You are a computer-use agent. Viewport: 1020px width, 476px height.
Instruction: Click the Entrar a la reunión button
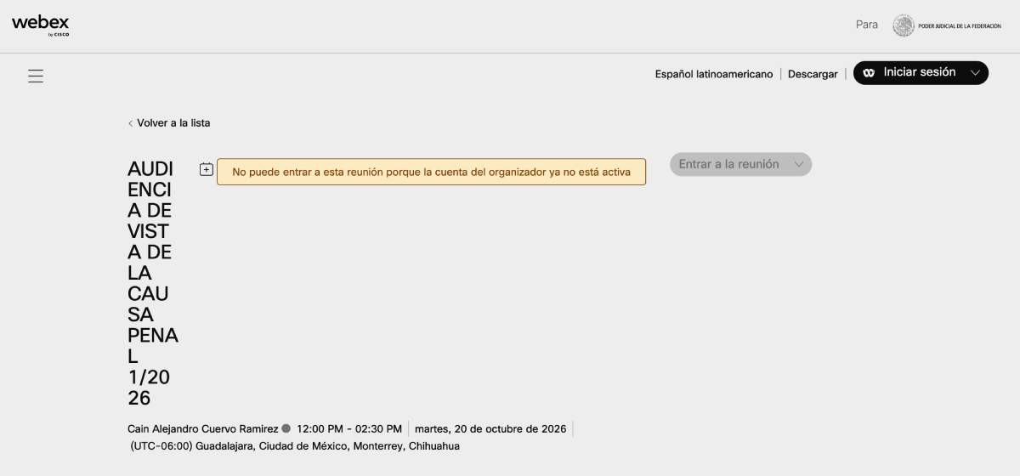pos(740,165)
